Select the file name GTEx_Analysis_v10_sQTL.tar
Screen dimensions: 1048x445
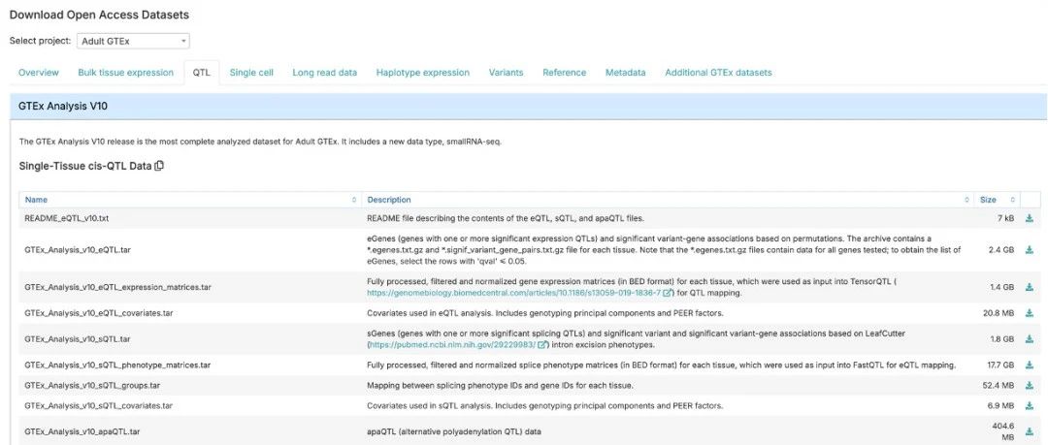[78, 339]
